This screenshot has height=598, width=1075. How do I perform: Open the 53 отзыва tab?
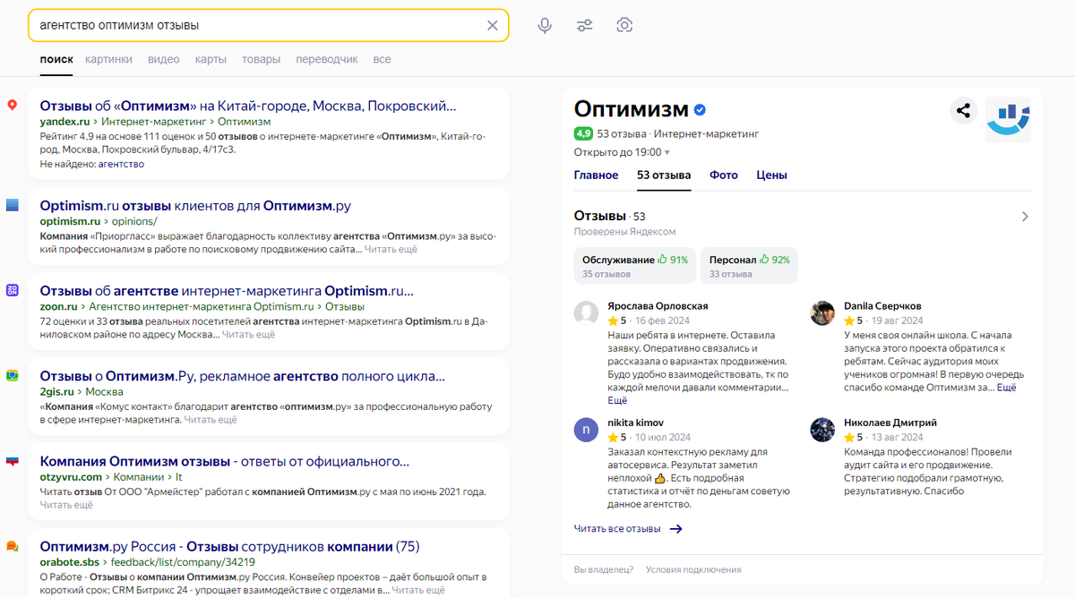(664, 175)
